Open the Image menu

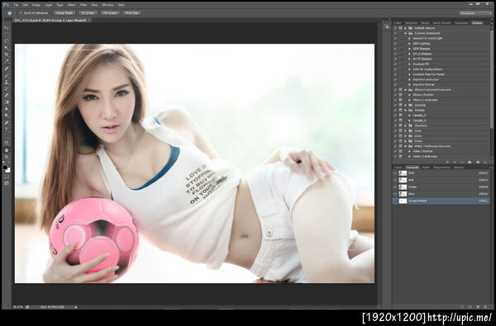36,5
